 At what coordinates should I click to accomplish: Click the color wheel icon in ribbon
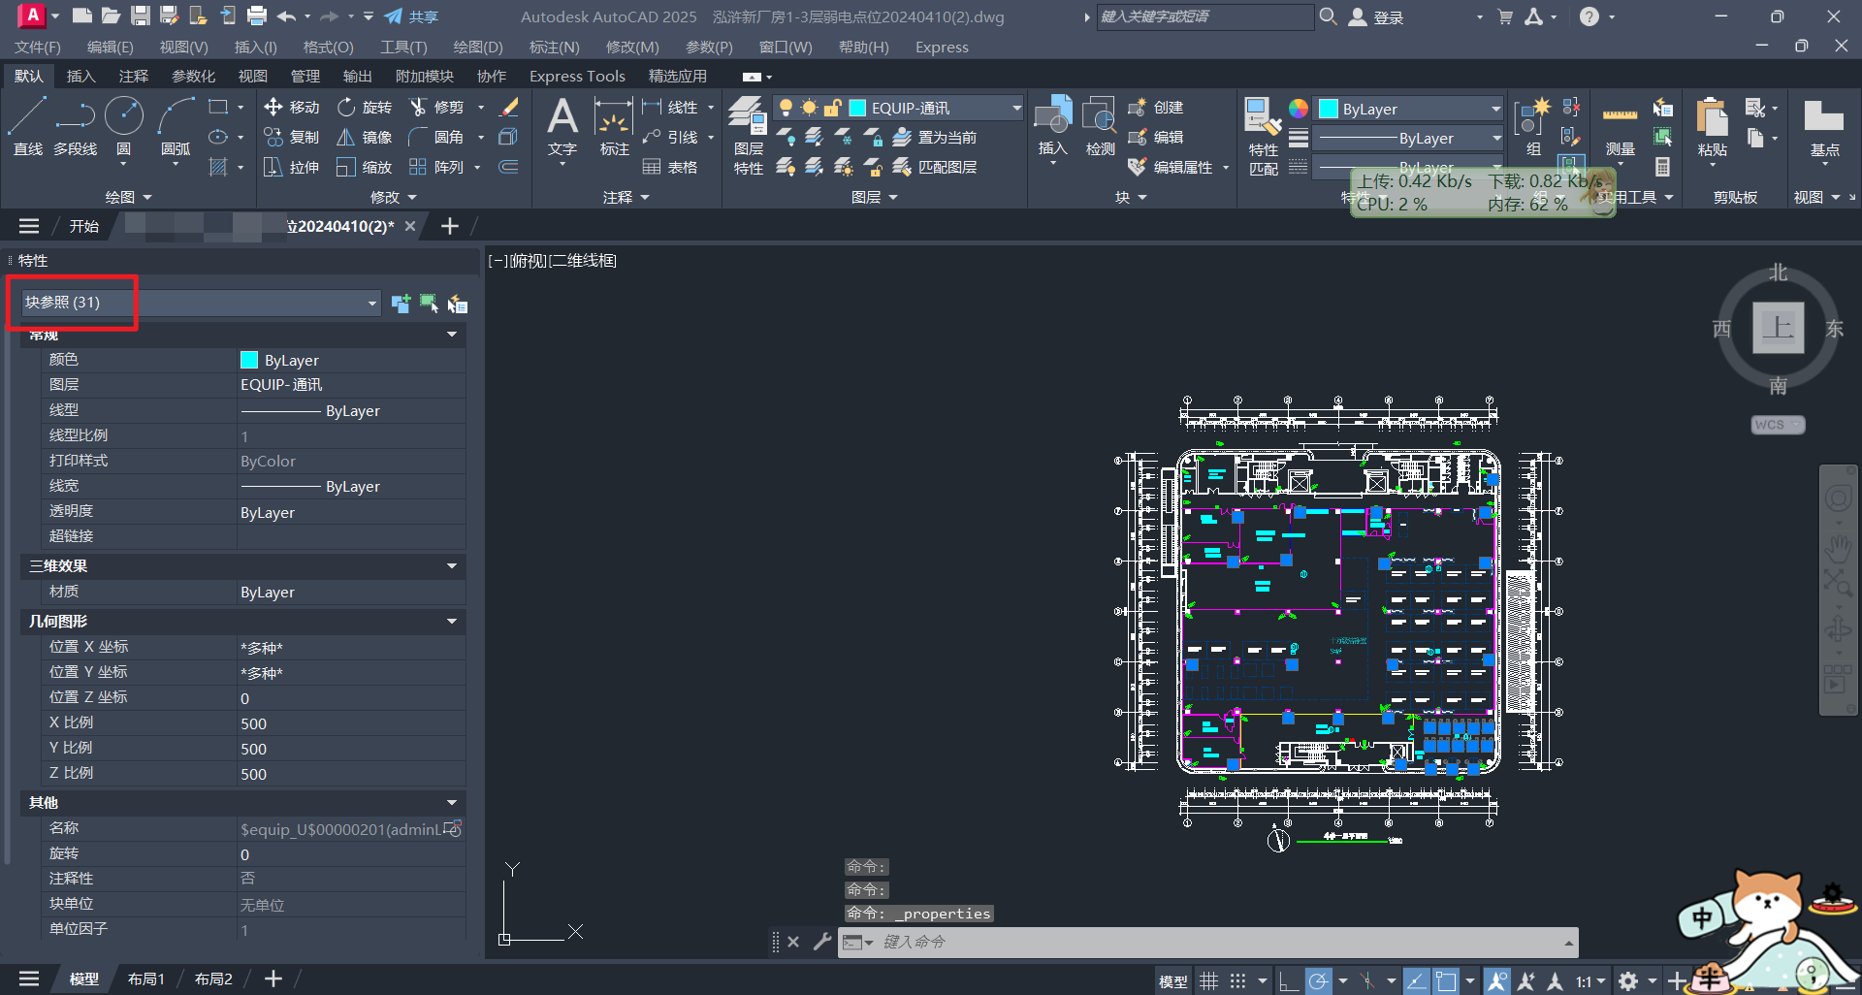(x=1298, y=109)
